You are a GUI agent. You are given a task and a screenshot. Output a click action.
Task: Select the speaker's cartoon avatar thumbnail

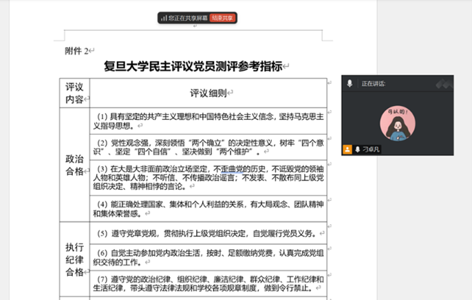coord(398,122)
